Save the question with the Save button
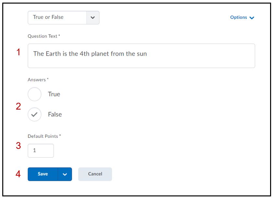 tap(43, 174)
